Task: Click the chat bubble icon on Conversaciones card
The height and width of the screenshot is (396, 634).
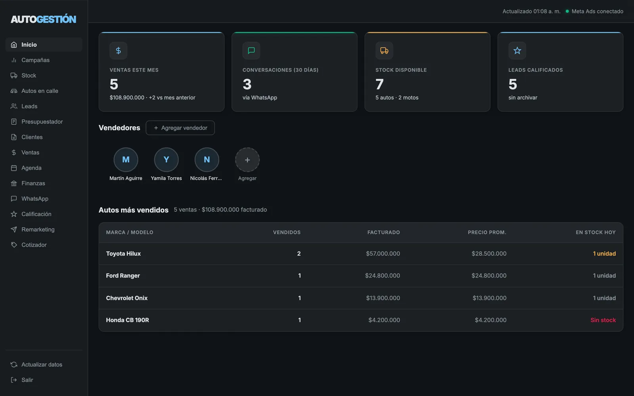Action: (x=251, y=51)
